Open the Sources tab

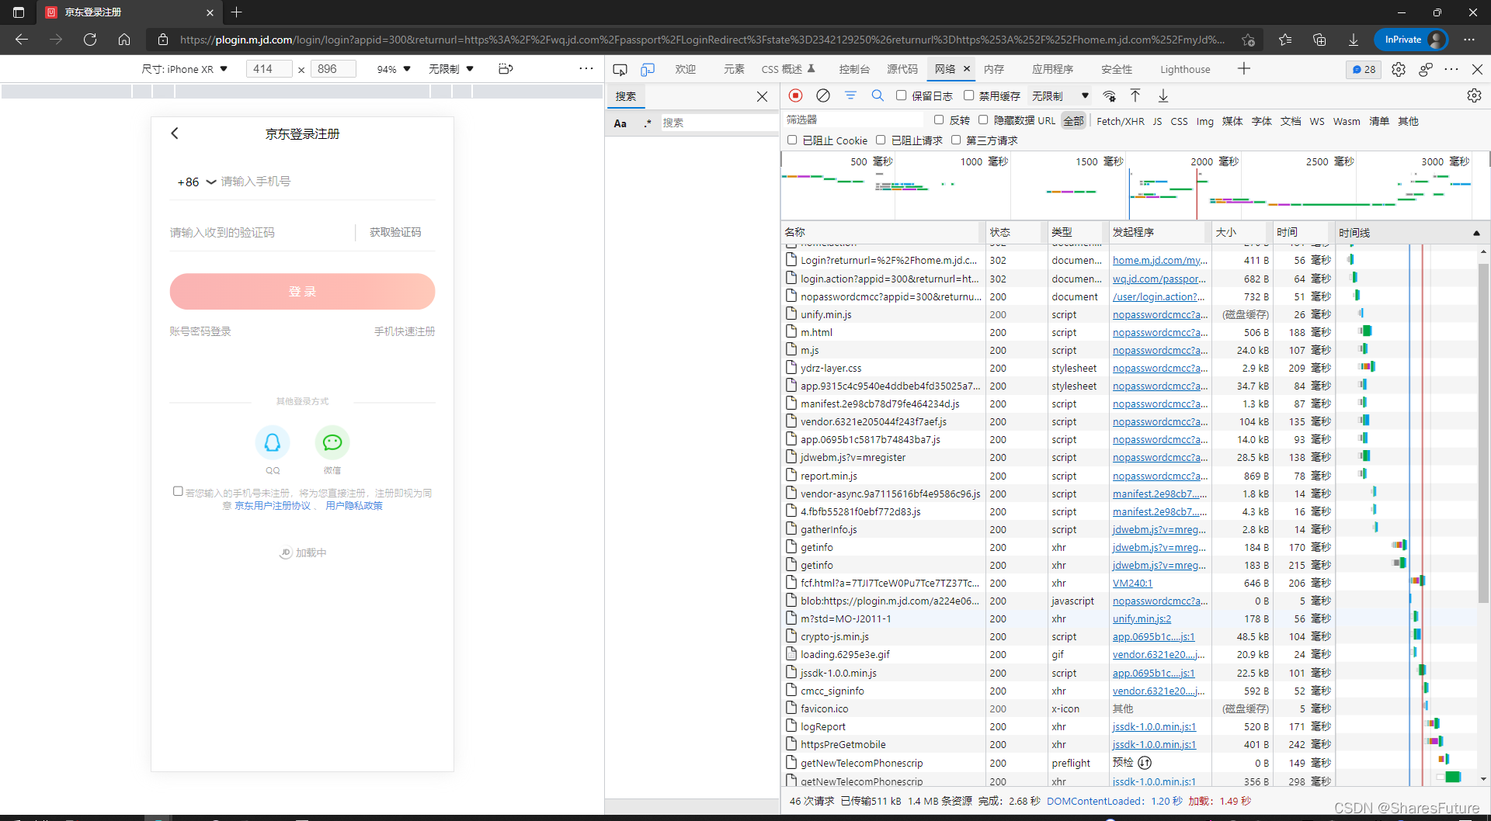(x=902, y=69)
